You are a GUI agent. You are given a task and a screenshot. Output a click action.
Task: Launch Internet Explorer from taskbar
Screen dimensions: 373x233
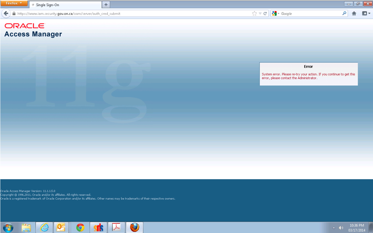tap(44, 228)
